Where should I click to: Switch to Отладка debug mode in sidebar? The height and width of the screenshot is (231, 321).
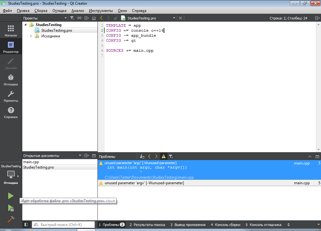tap(11, 80)
